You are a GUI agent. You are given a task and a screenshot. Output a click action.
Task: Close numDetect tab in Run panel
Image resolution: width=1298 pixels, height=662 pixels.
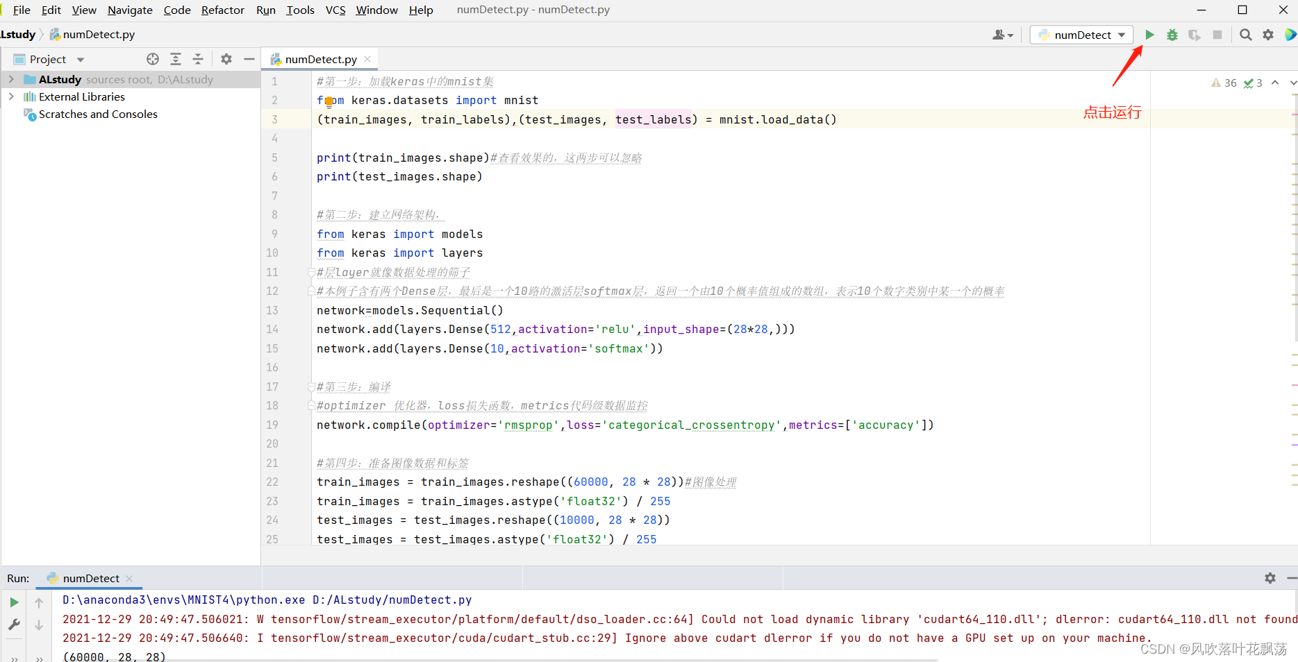pos(129,578)
